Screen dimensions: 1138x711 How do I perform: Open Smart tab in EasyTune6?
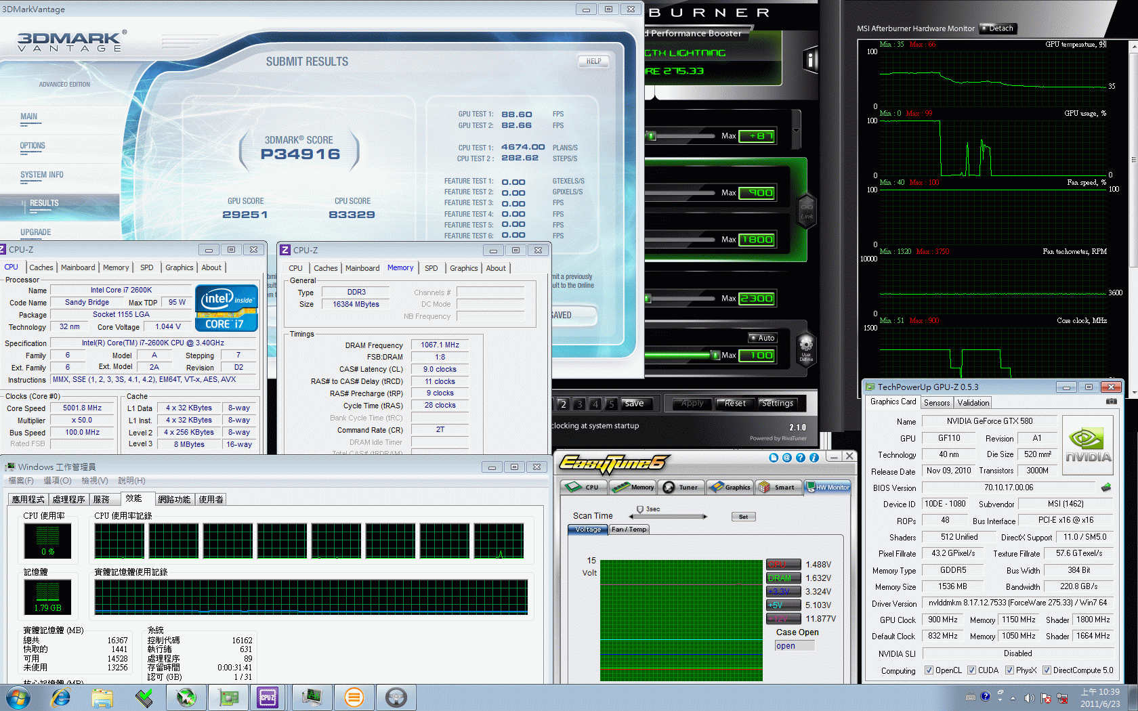coord(778,488)
